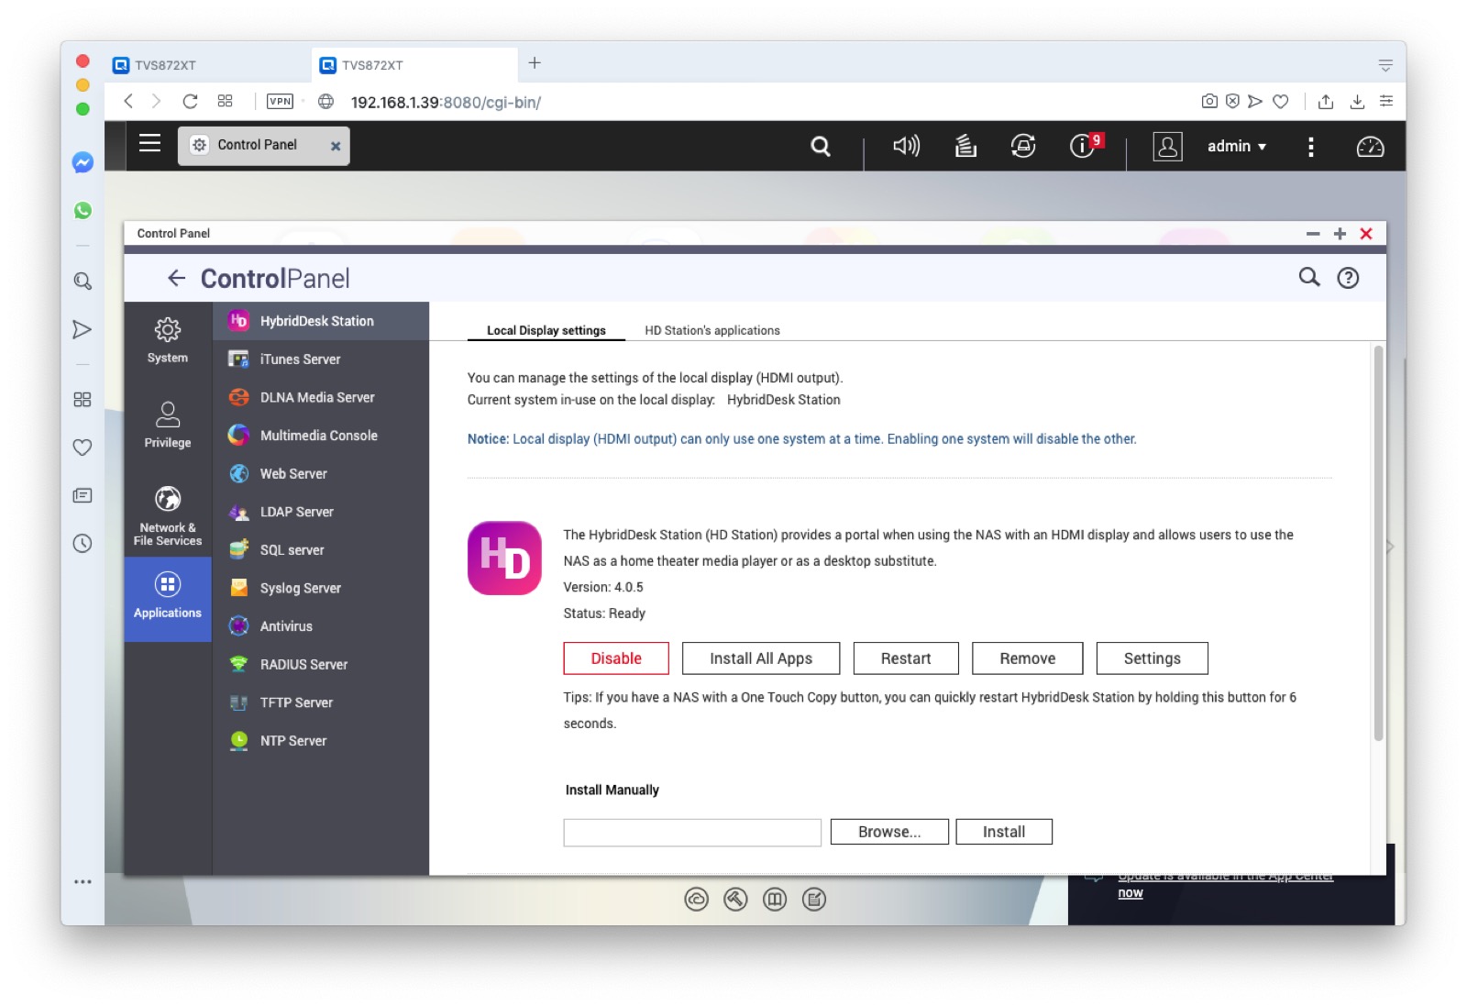Select System category in sidebar

[x=168, y=340]
